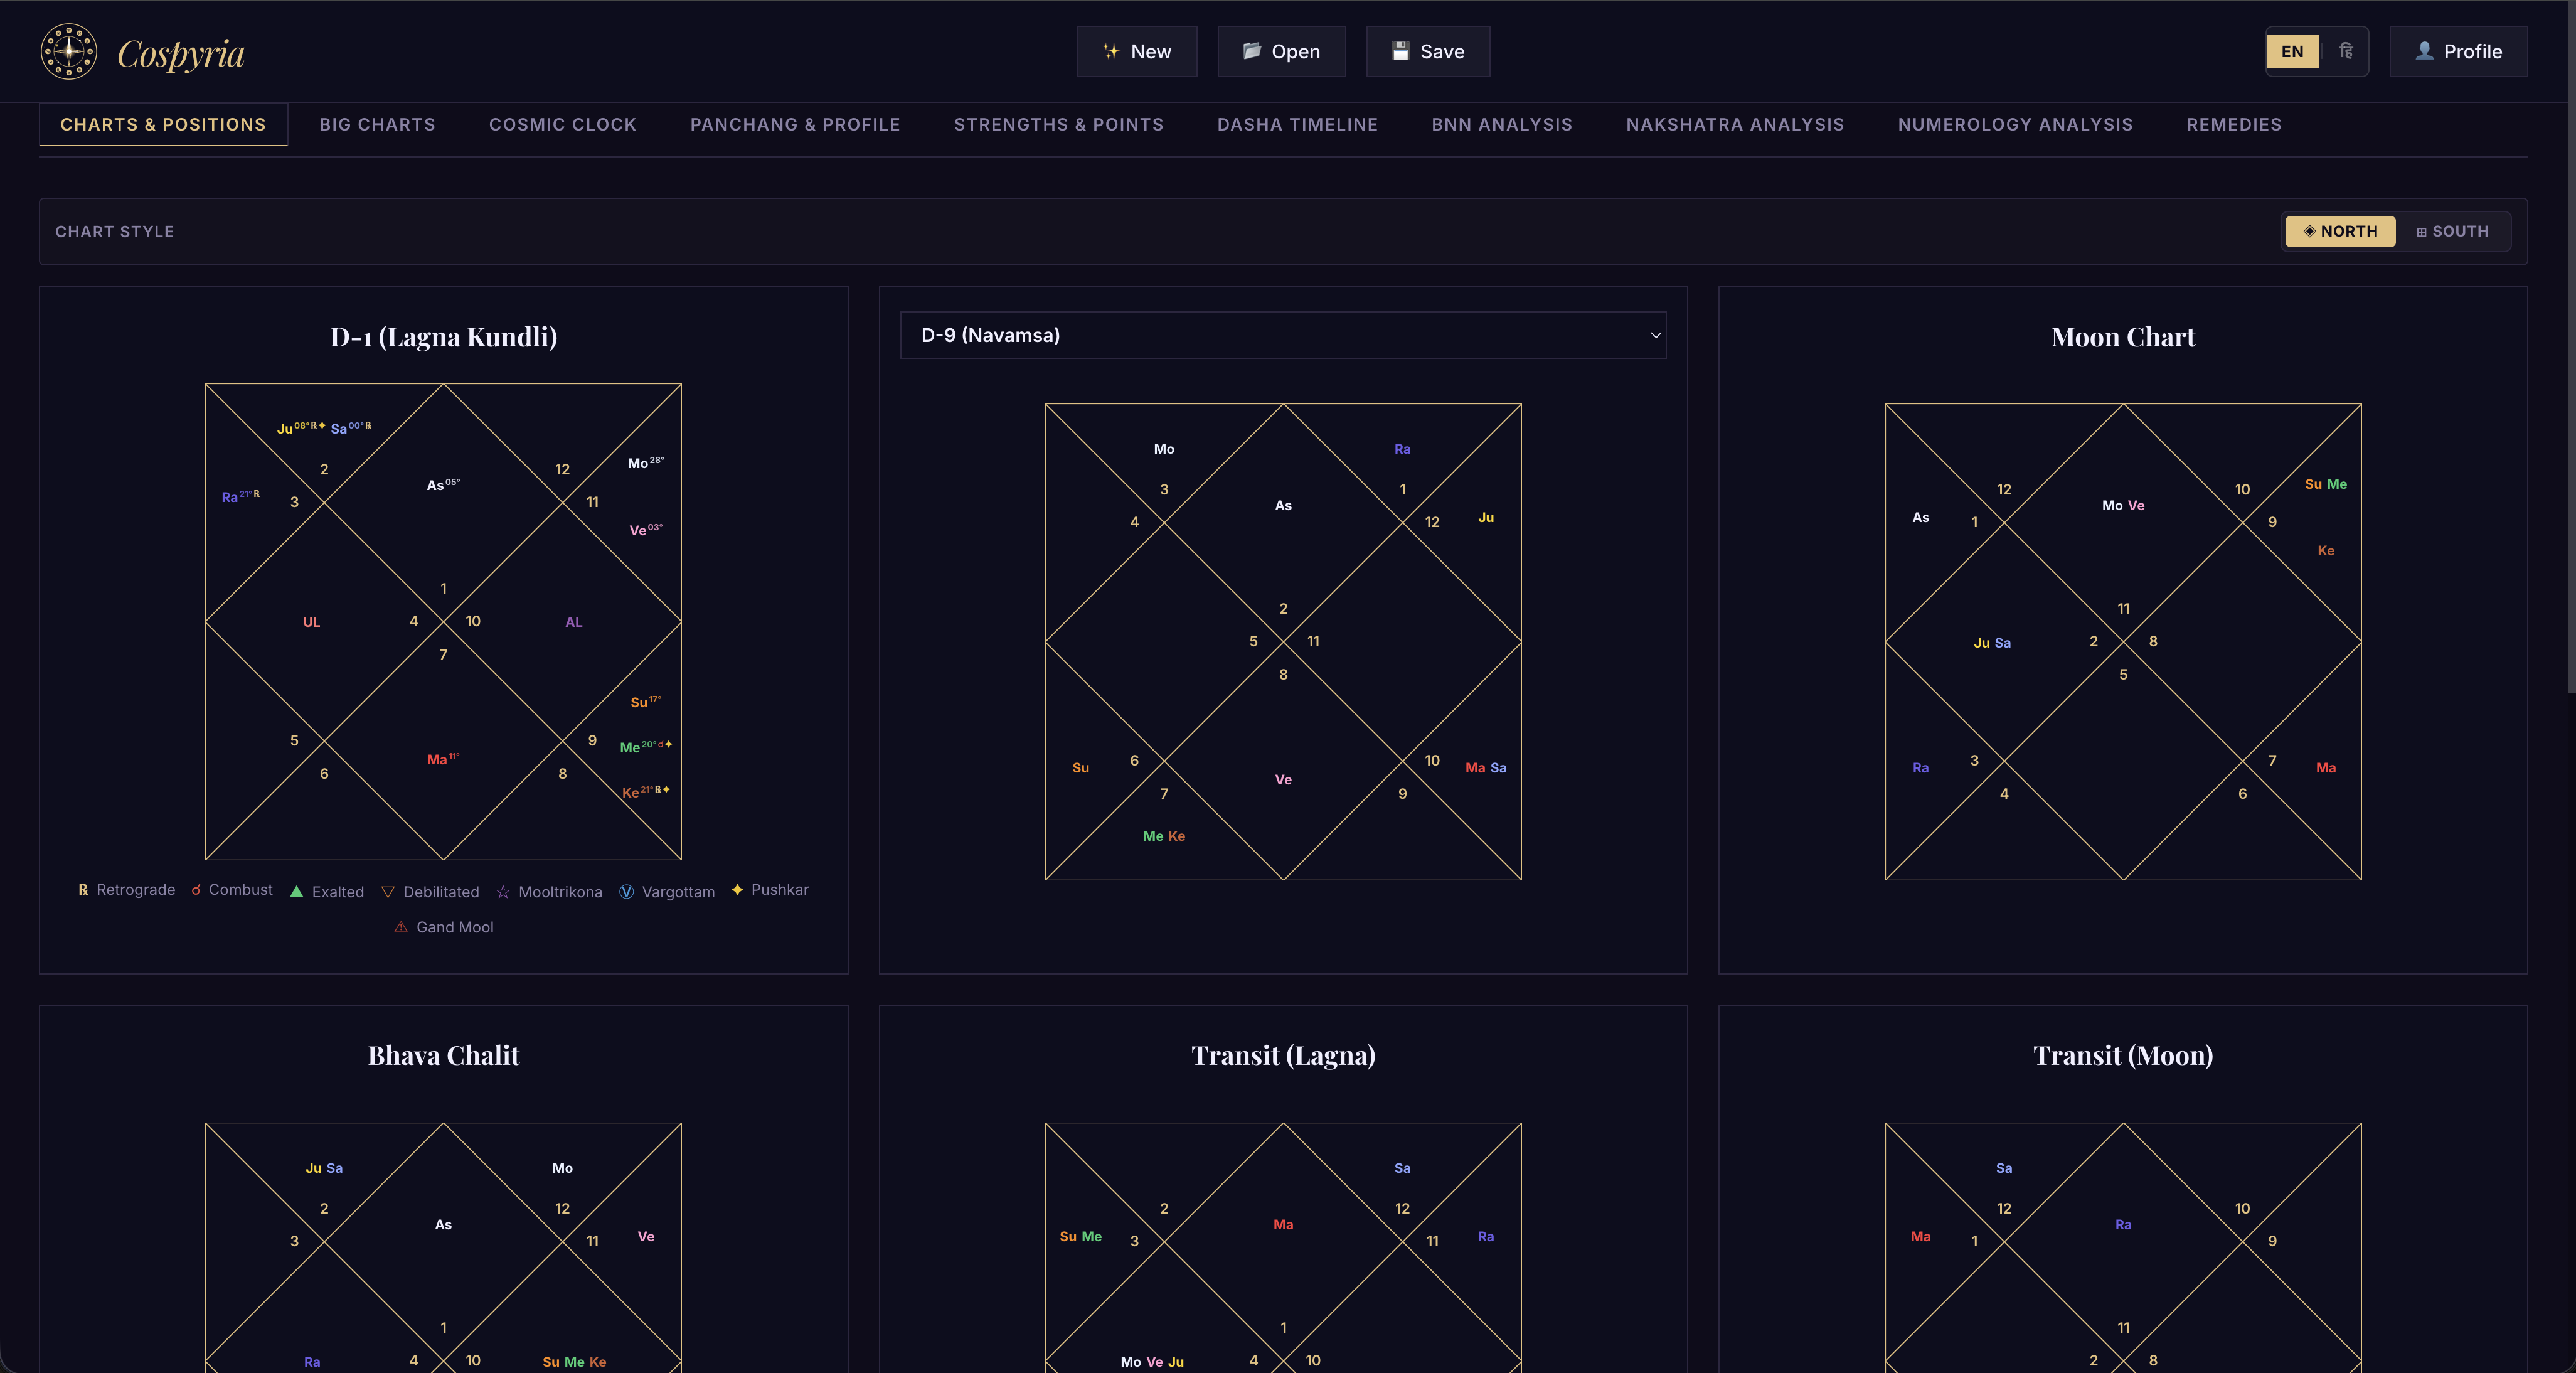Click Ma 11° in the D-1 chart
This screenshot has height=1373, width=2576.
tap(443, 759)
